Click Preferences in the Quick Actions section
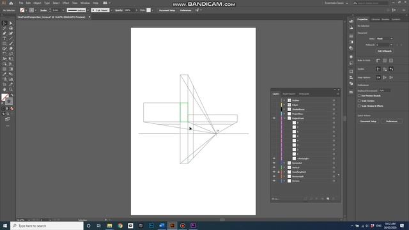The height and width of the screenshot is (230, 409). (392, 121)
